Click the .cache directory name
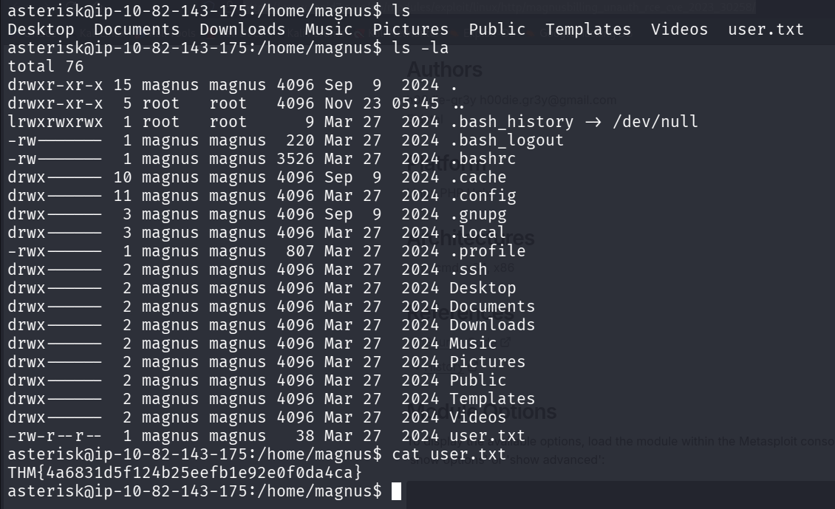This screenshot has width=835, height=509. (478, 177)
